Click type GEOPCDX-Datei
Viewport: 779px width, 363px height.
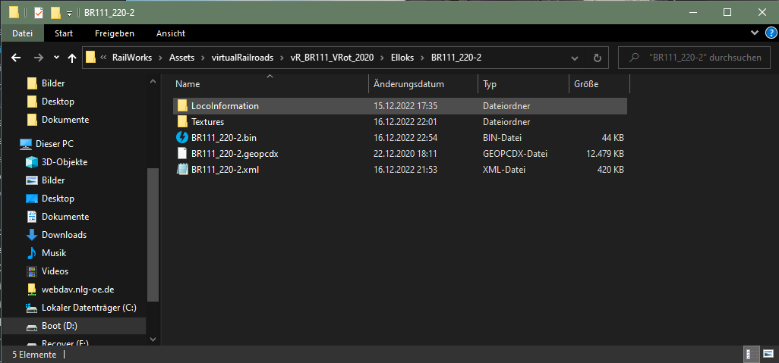(515, 153)
